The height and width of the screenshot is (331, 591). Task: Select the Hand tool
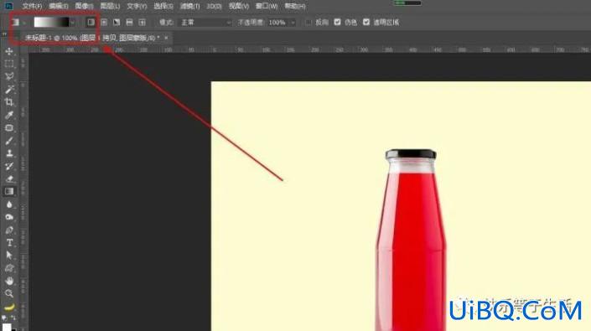pyautogui.click(x=9, y=281)
